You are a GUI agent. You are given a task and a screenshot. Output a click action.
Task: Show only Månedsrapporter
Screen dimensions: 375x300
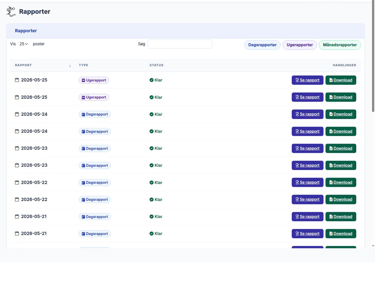click(x=340, y=45)
